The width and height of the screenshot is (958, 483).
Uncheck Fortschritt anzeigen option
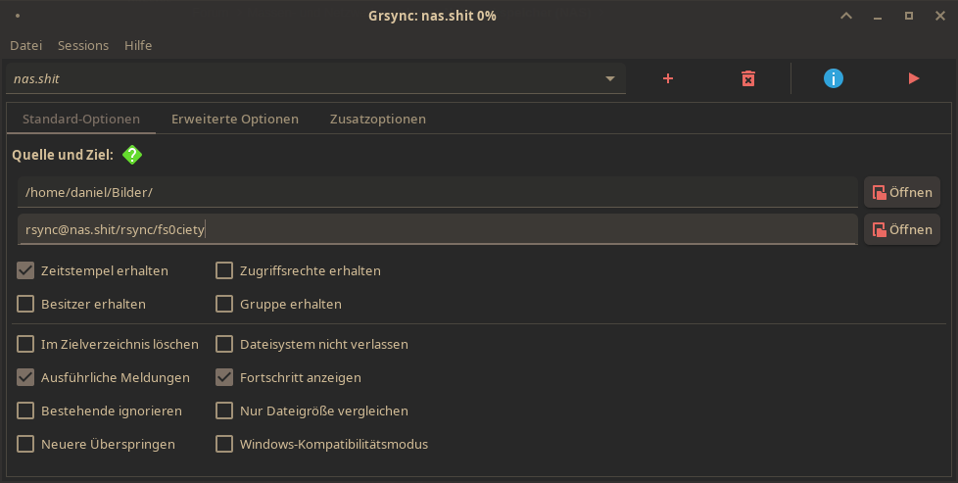224,377
